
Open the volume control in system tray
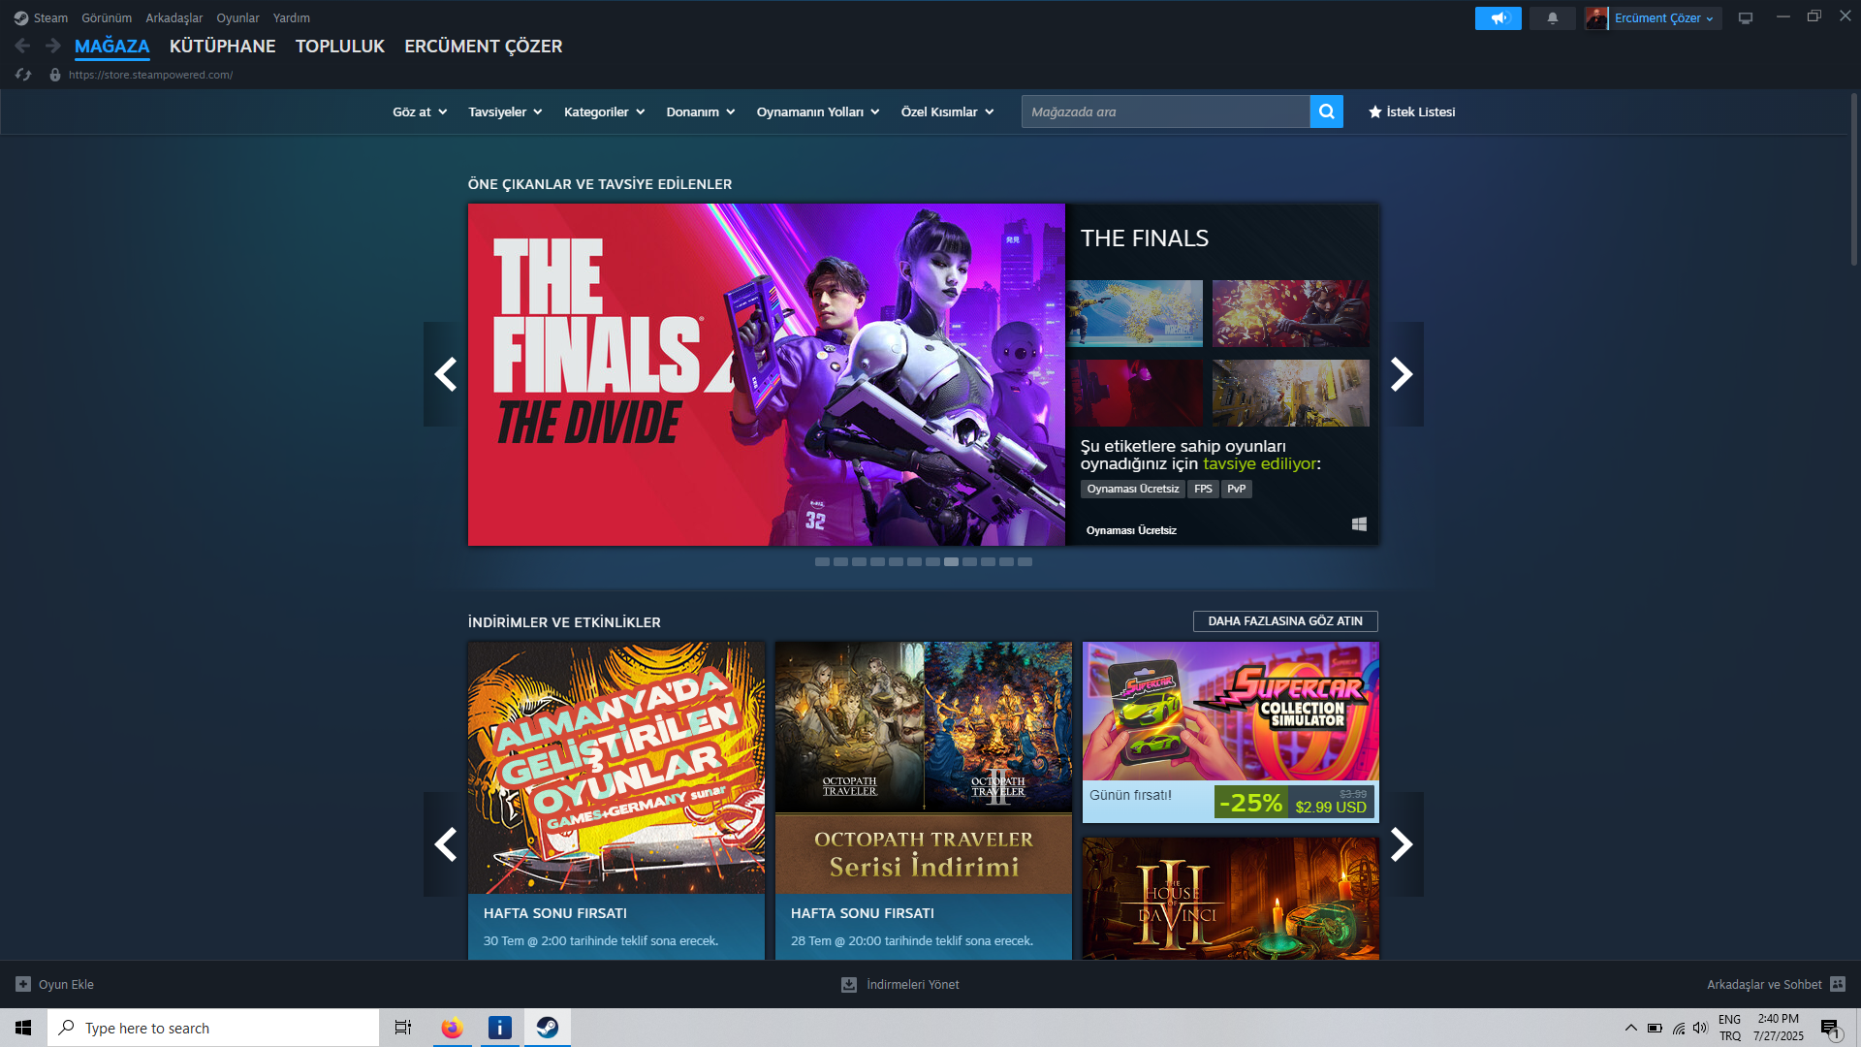tap(1700, 1028)
